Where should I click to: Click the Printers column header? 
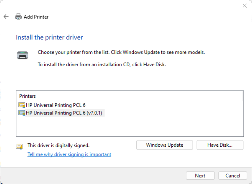[x=28, y=96]
